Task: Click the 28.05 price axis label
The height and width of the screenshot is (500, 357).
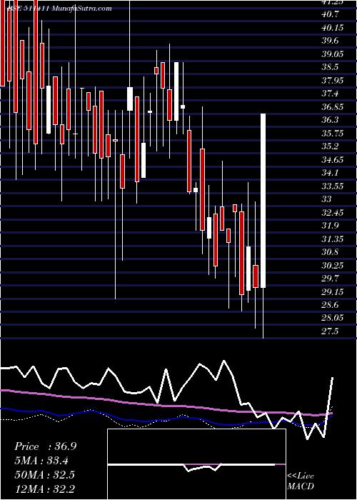Action: pyautogui.click(x=333, y=319)
